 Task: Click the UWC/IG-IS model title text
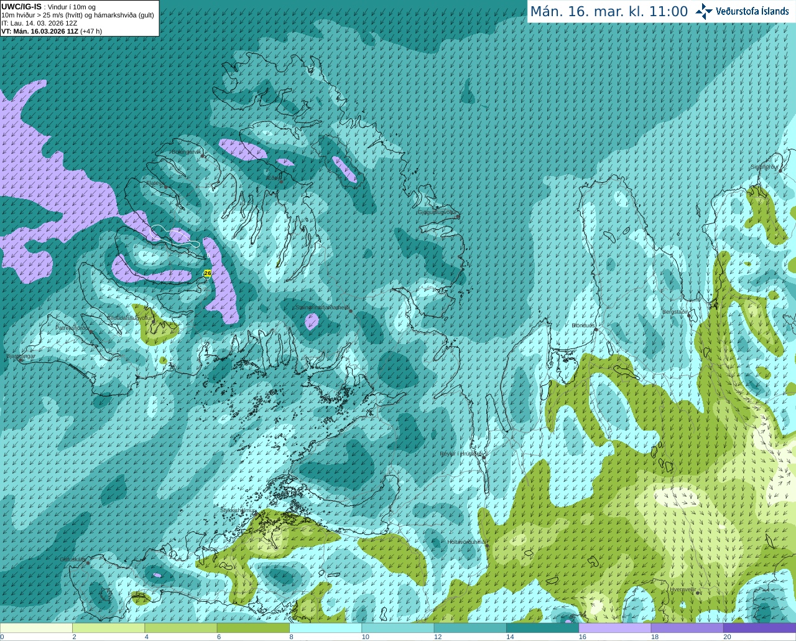click(x=21, y=7)
